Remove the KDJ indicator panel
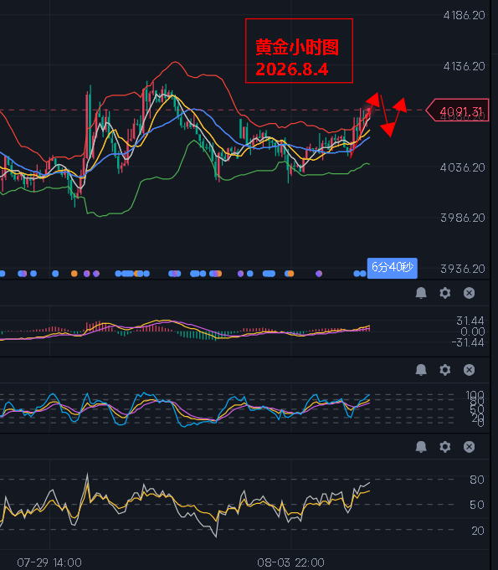 pos(469,370)
